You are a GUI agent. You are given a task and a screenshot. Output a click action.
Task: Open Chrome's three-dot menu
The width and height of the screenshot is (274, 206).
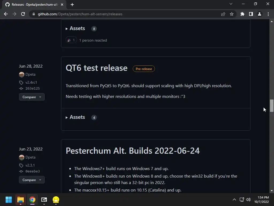(268, 14)
